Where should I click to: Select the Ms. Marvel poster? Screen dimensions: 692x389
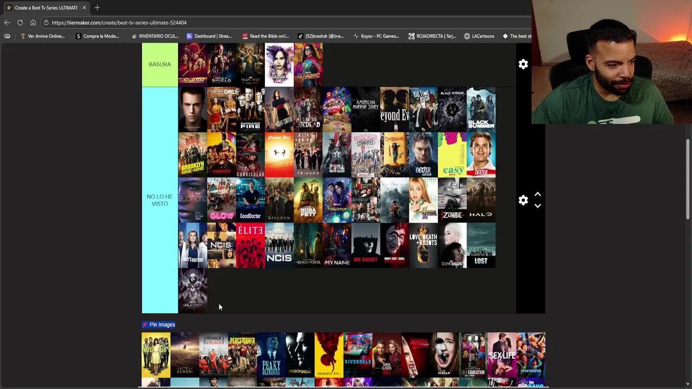click(308, 64)
